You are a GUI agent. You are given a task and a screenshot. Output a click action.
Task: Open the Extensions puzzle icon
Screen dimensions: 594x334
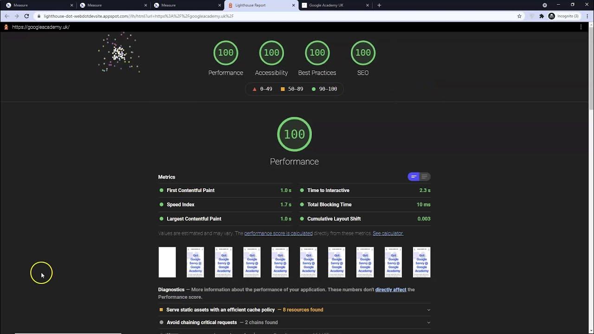click(541, 16)
